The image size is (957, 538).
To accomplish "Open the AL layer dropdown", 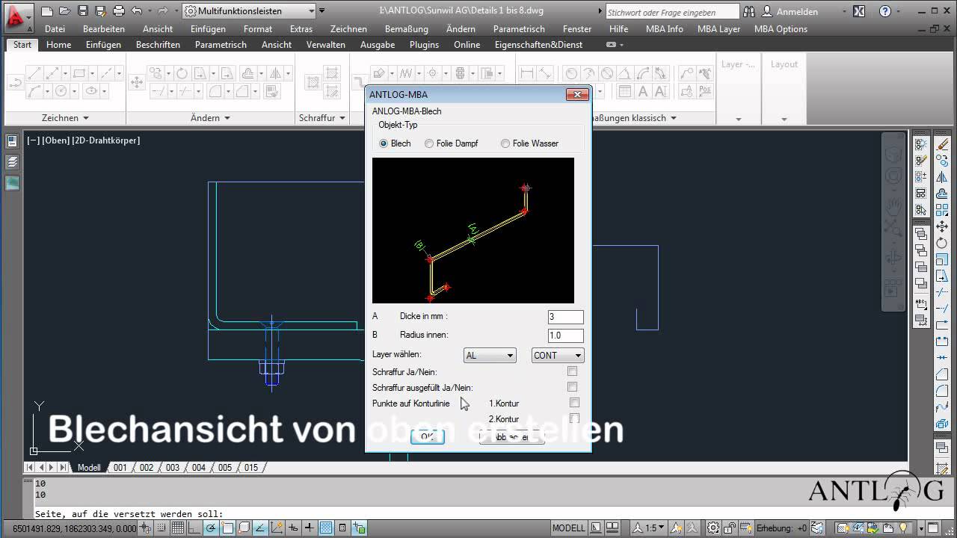I will [490, 356].
